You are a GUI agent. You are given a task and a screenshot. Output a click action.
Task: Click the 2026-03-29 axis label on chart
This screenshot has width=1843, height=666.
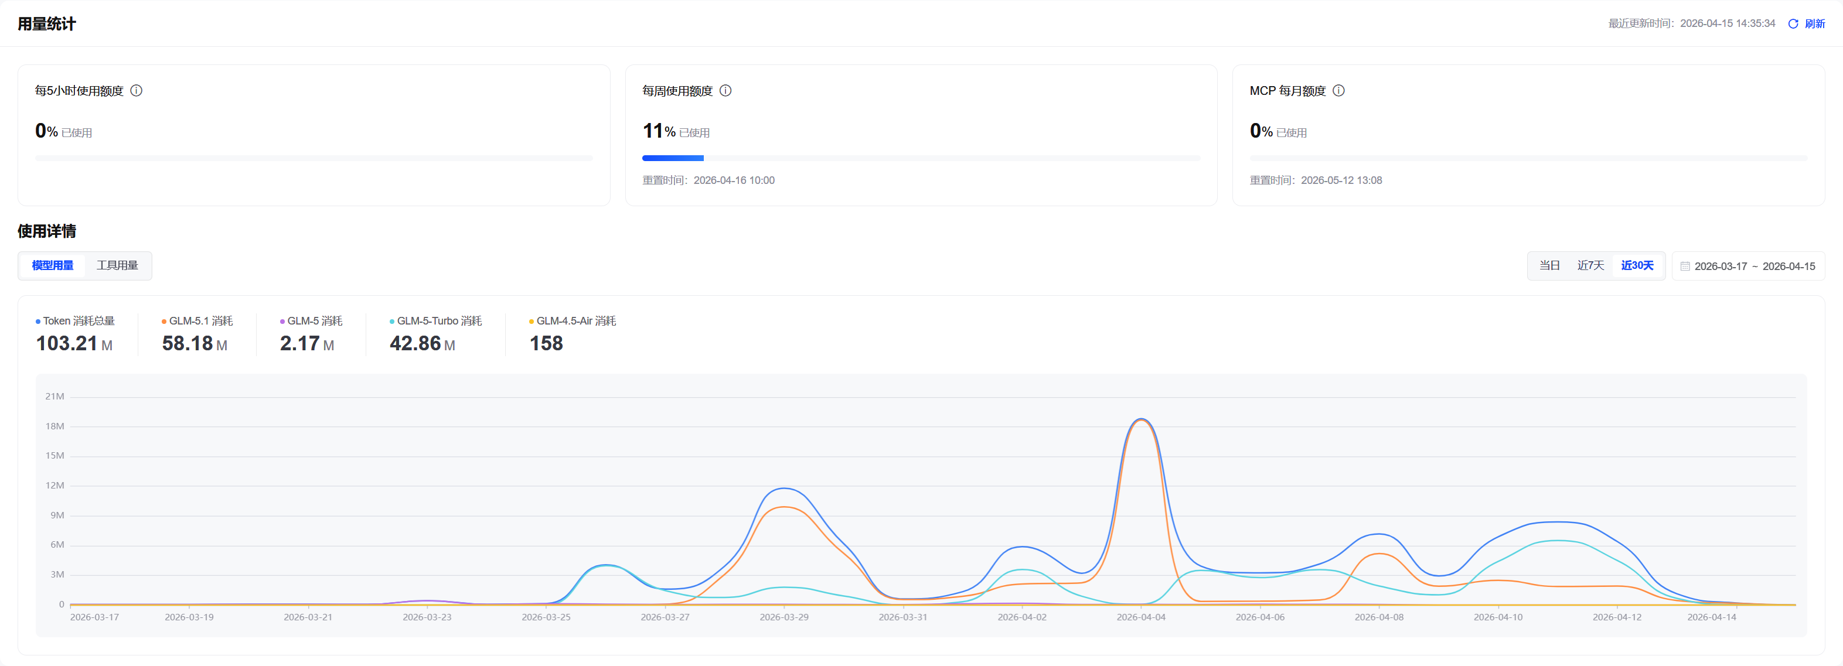coord(784,617)
